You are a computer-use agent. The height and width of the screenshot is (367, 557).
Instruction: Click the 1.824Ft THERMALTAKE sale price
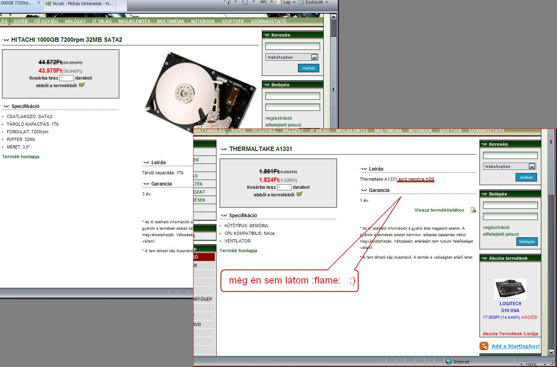269,180
